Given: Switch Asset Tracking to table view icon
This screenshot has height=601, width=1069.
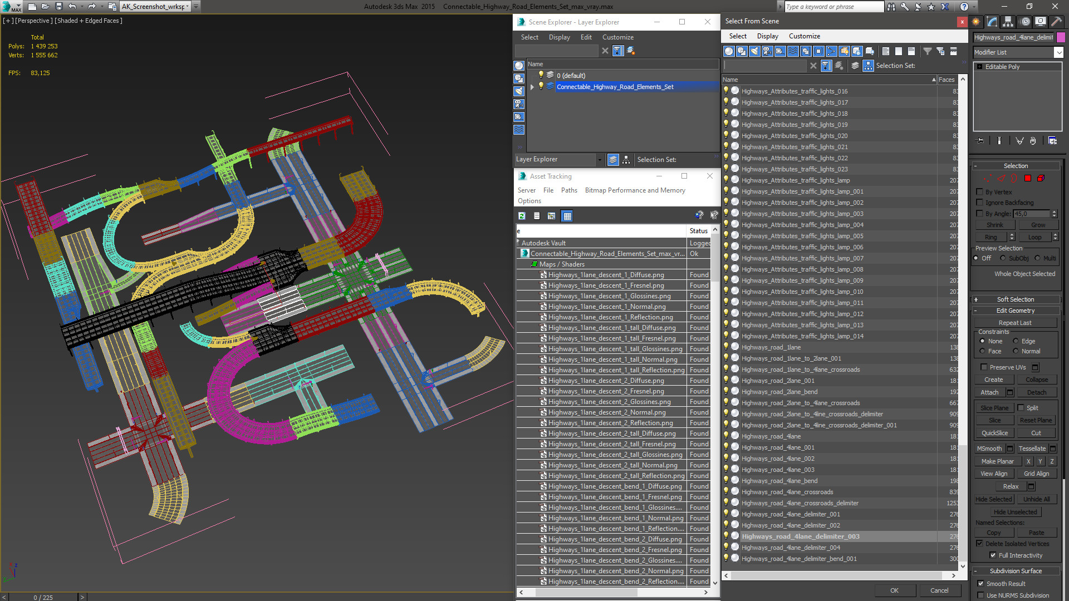Looking at the screenshot, I should click(x=567, y=216).
